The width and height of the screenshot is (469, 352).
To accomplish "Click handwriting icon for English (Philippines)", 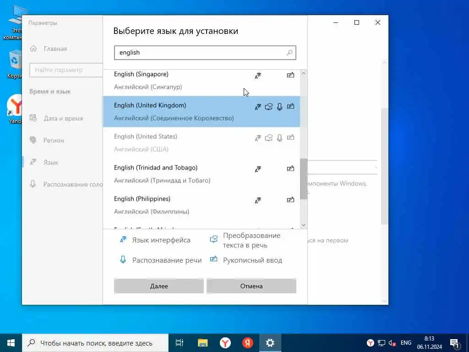I will coord(290,200).
